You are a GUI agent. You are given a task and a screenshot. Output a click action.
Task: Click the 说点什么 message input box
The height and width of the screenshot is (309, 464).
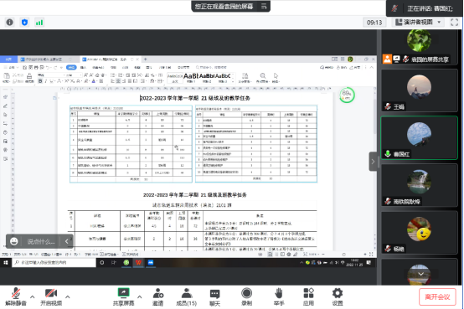coord(40,241)
